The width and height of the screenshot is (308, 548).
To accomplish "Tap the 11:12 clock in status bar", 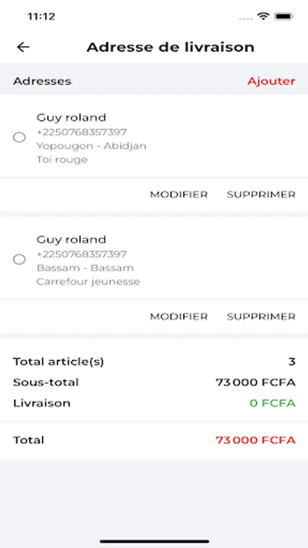I will [x=41, y=16].
